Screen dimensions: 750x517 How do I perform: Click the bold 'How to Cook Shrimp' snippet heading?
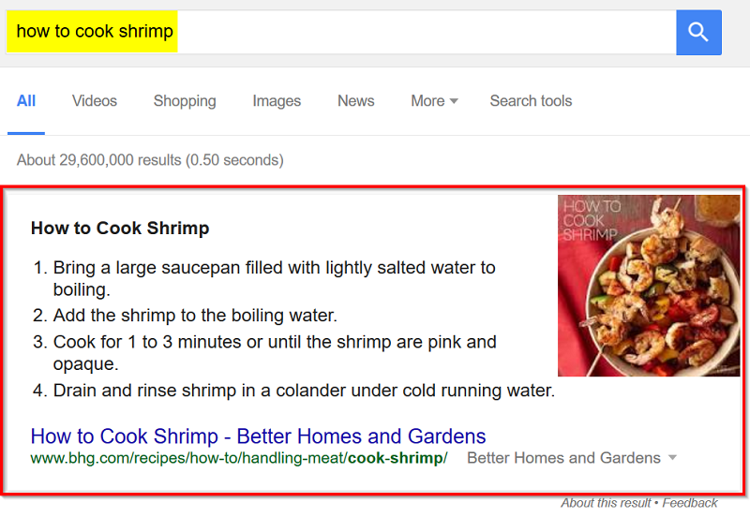(x=120, y=229)
